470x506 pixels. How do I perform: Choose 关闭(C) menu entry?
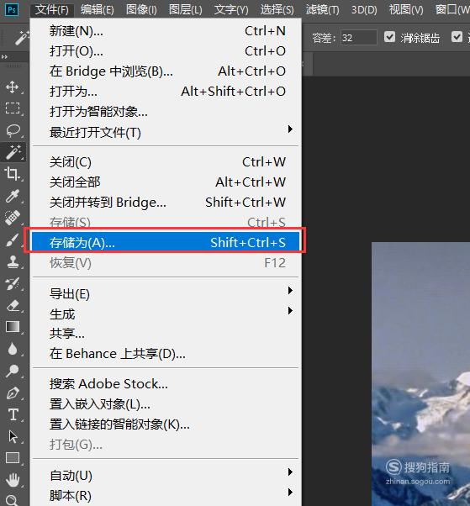pyautogui.click(x=166, y=162)
